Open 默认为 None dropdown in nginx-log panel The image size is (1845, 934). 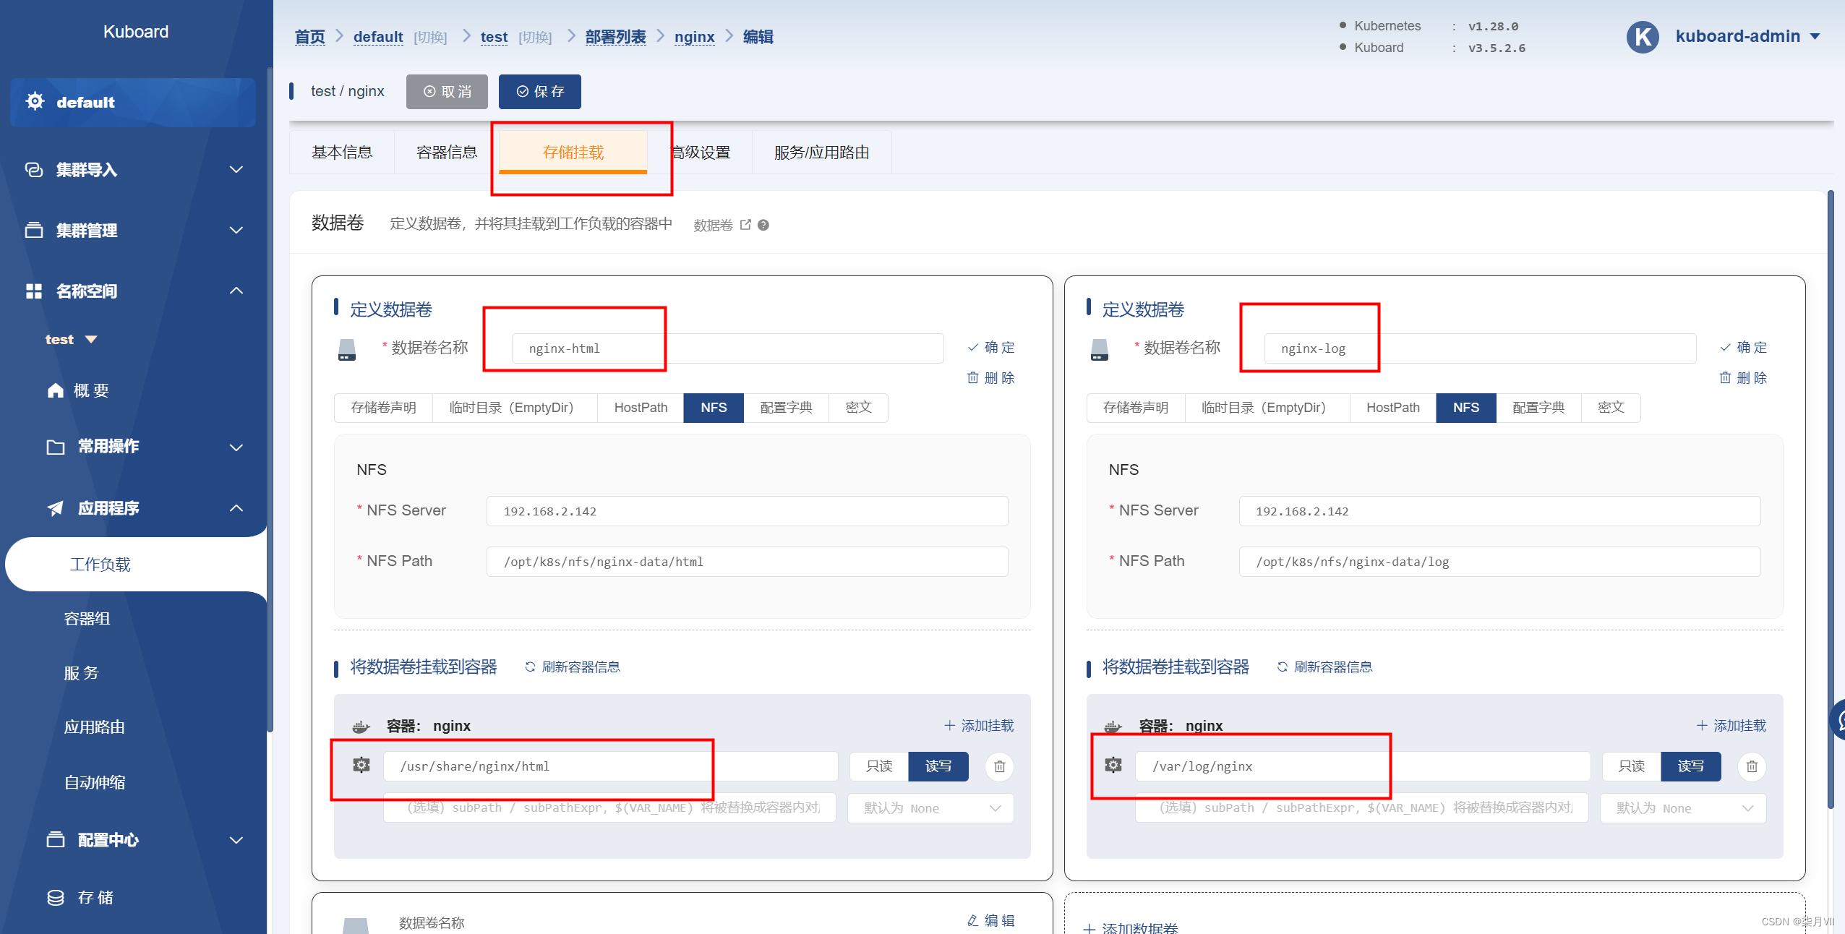coord(1682,808)
